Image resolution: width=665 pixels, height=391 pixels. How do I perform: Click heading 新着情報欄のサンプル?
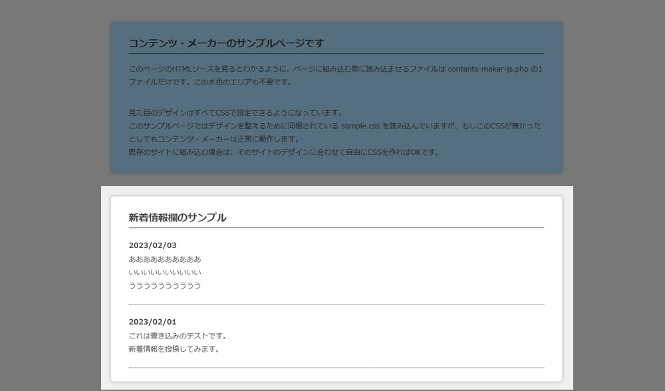point(178,217)
